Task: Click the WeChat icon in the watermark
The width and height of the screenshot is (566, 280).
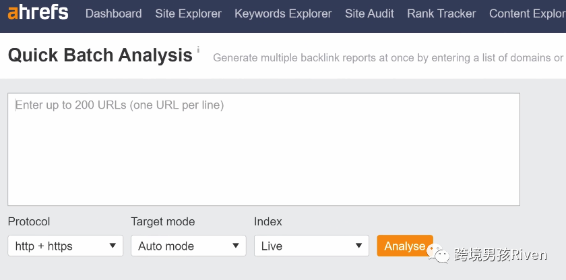Action: (442, 254)
